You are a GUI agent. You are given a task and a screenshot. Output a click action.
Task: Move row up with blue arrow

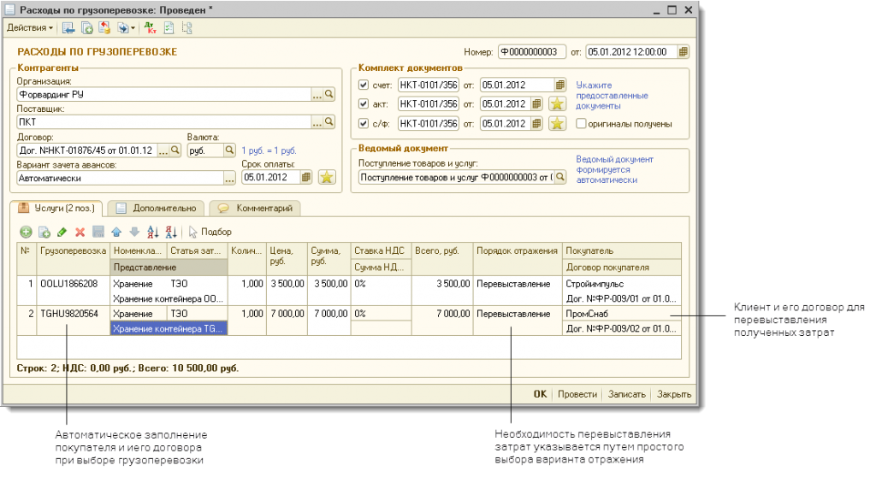[x=116, y=232]
